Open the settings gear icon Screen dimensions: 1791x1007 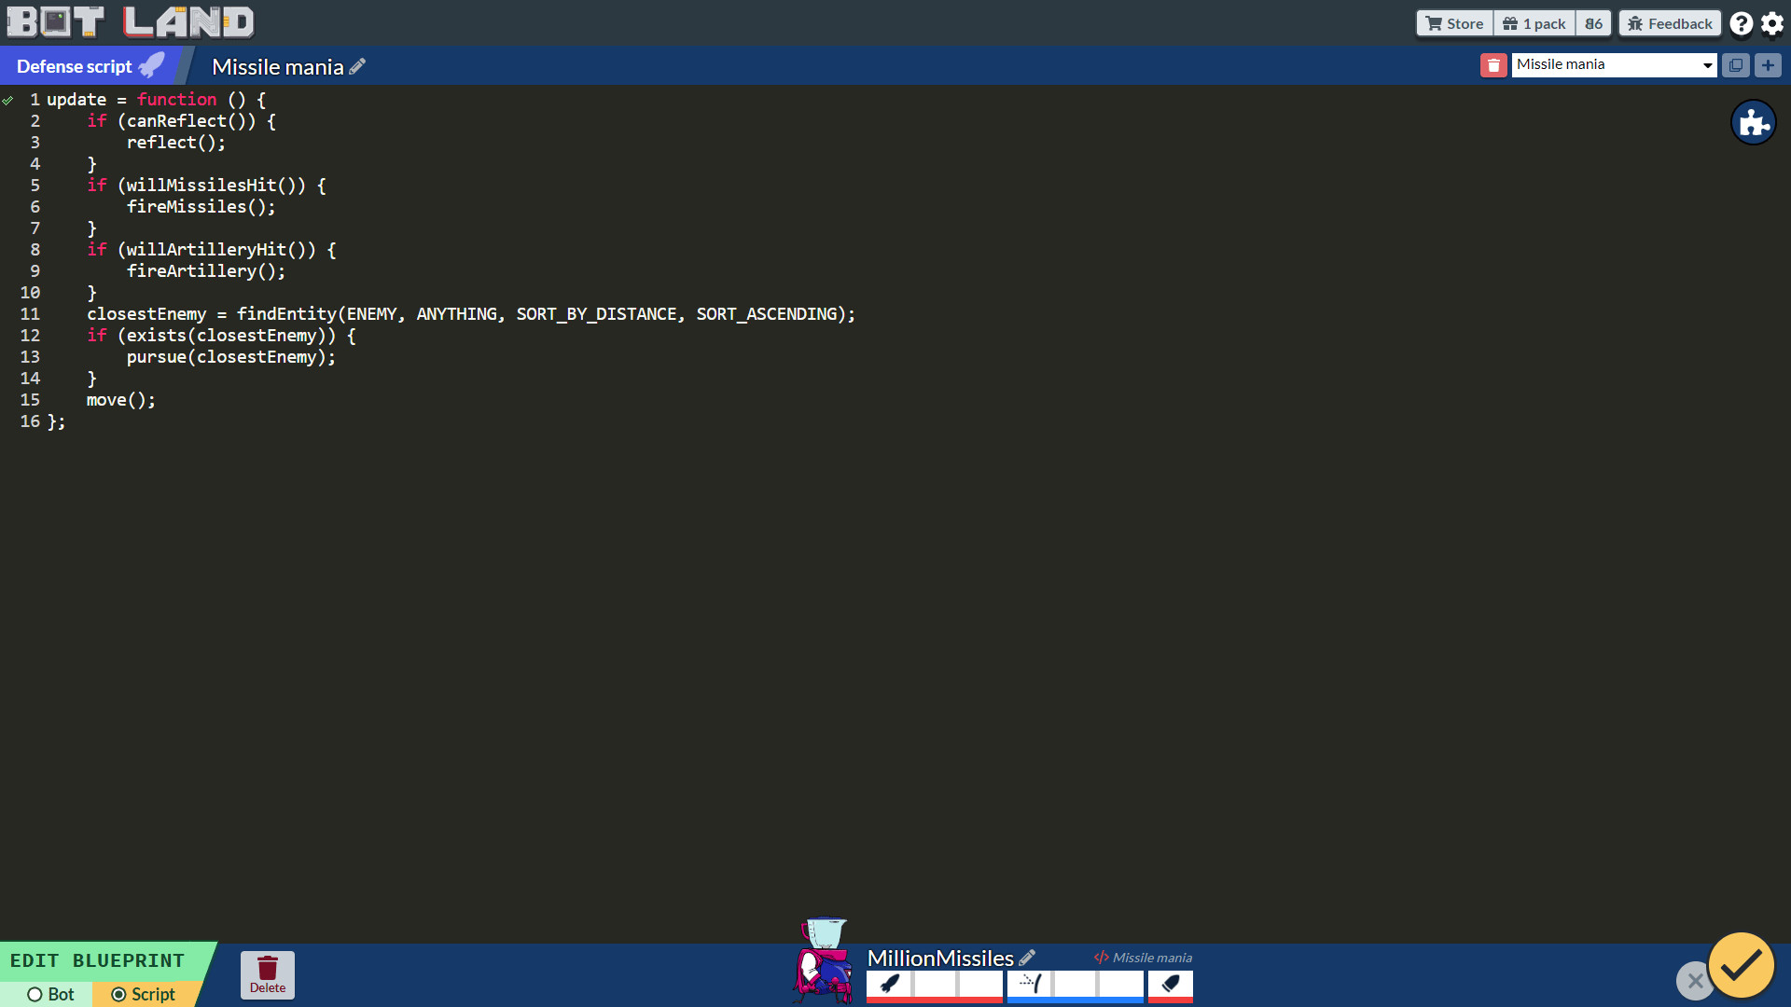tap(1771, 22)
